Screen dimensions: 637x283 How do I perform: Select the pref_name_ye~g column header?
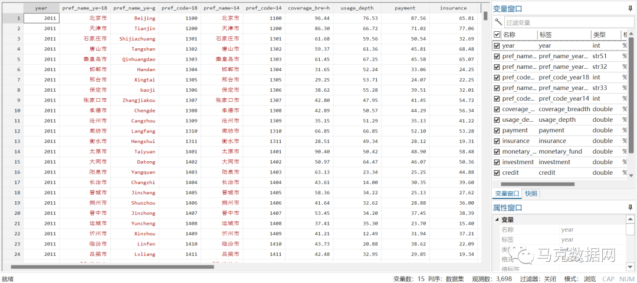coord(134,8)
